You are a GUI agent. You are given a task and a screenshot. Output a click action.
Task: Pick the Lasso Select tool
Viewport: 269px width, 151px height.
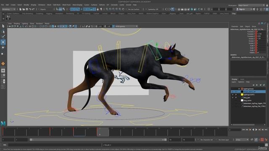click(3, 32)
